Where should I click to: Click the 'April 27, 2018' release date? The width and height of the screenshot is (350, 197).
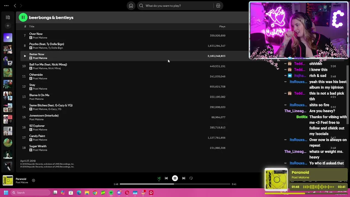(28, 161)
